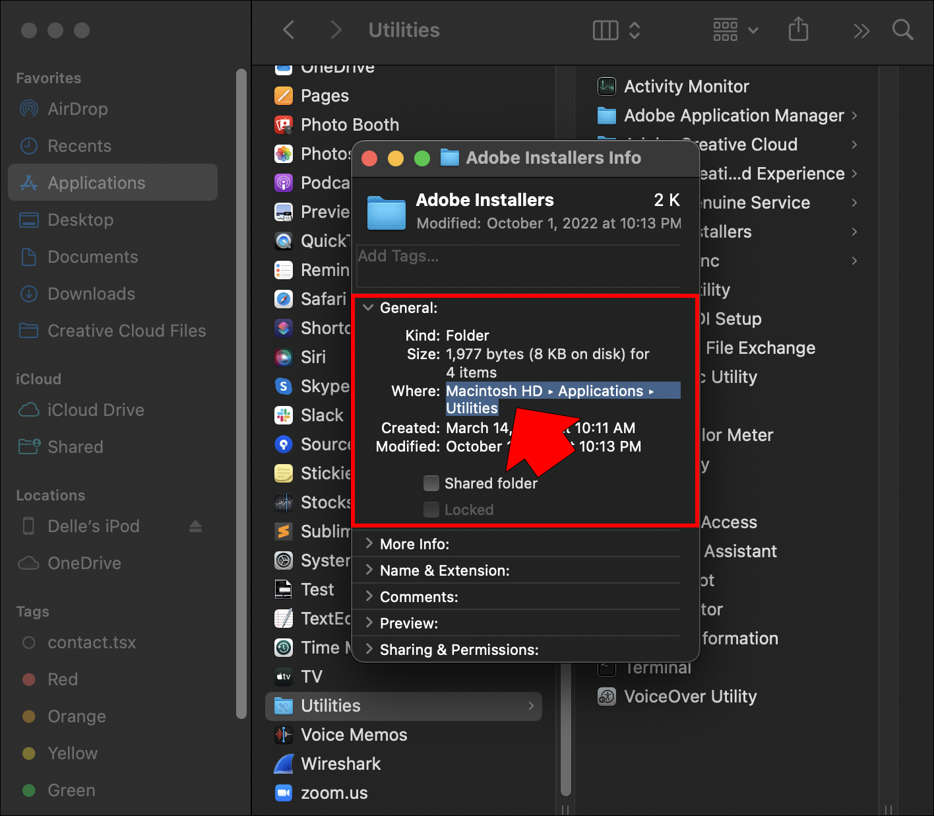Go back with the left chevron
This screenshot has width=934, height=816.
pos(288,30)
